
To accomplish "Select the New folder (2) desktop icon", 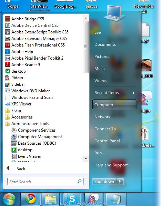I will 144,7.
